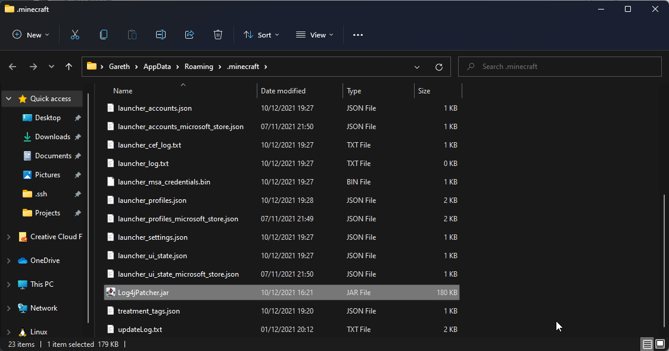Image resolution: width=669 pixels, height=351 pixels.
Task: Click the Delete trash bin icon
Action: tap(218, 35)
